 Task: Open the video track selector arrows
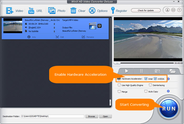[54, 24]
